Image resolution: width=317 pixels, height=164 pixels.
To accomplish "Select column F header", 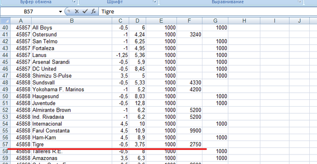I will (x=189, y=21).
